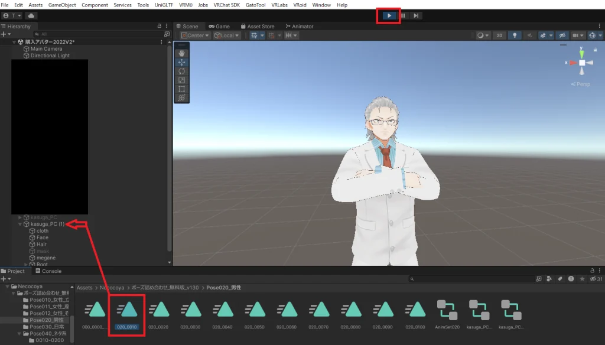605x345 pixels.
Task: Select the 020_0050 animation clip
Action: click(x=254, y=315)
